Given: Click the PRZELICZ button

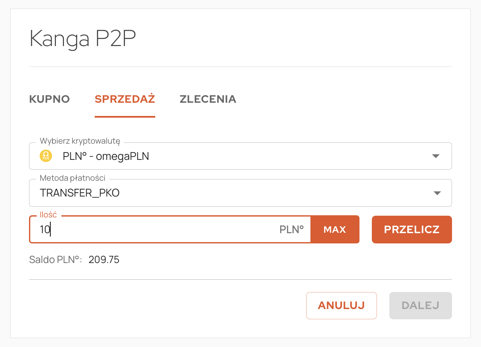Looking at the screenshot, I should (411, 230).
